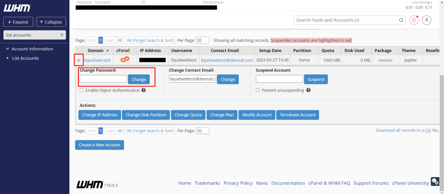Sort table by Quota column
444x194 pixels.
coord(328,51)
